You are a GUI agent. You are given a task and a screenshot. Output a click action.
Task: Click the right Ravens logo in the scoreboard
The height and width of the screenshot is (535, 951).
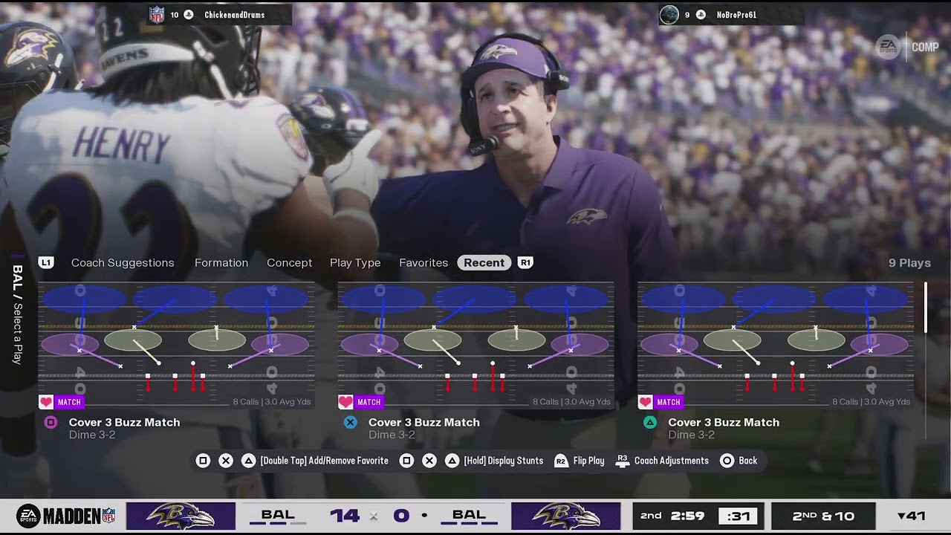pos(565,516)
